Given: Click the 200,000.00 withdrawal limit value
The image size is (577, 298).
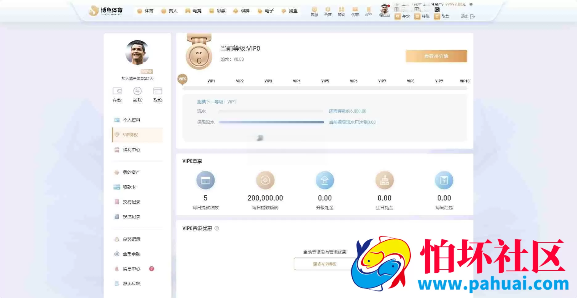Looking at the screenshot, I should click(x=265, y=198).
